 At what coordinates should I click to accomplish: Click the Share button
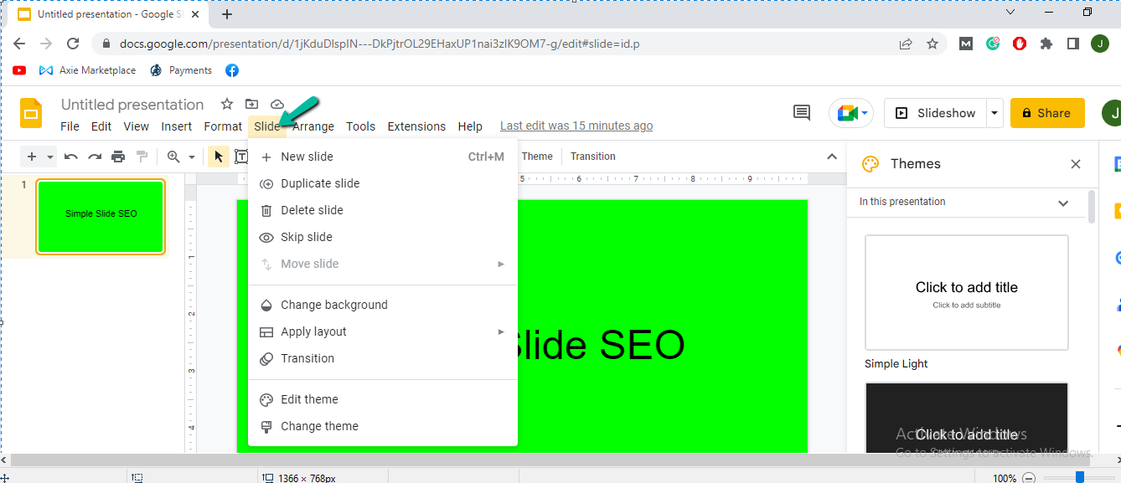click(x=1046, y=112)
